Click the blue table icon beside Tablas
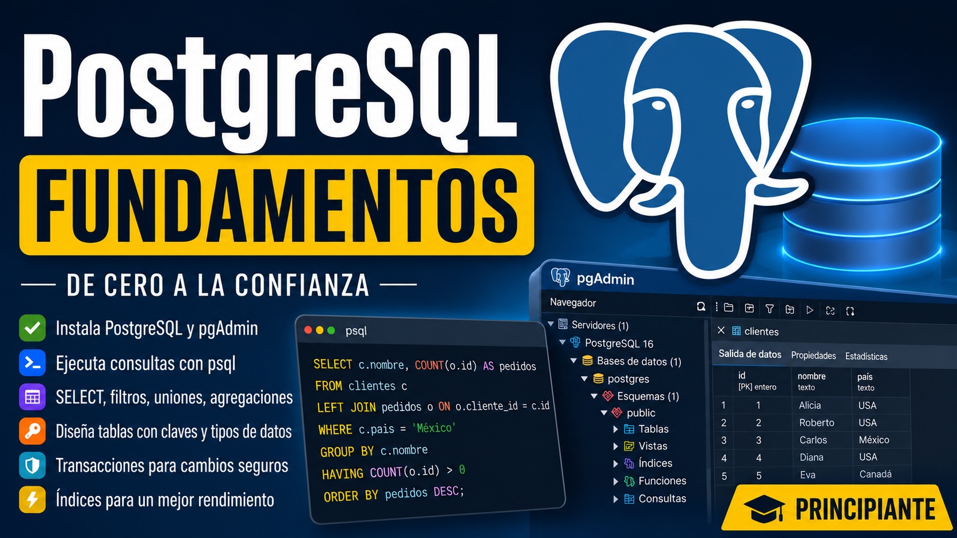 pyautogui.click(x=629, y=429)
